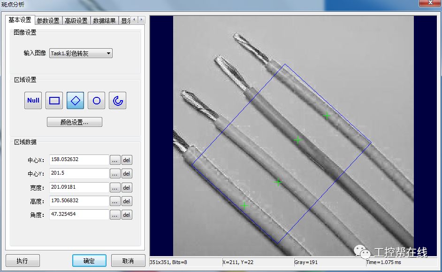Viewport: 442px width, 272px height.
Task: Delete the 角度 link with del
Action: (x=127, y=214)
